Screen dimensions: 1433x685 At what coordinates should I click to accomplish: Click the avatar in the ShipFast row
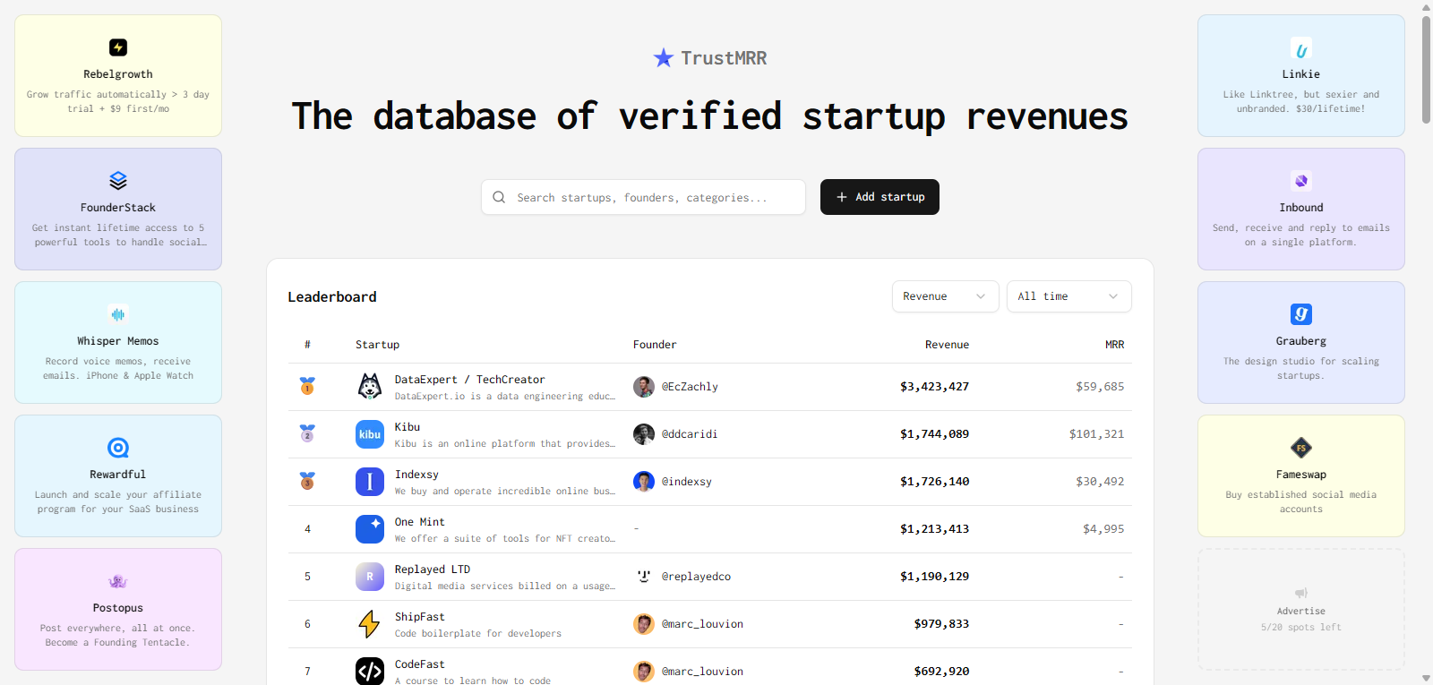[644, 624]
